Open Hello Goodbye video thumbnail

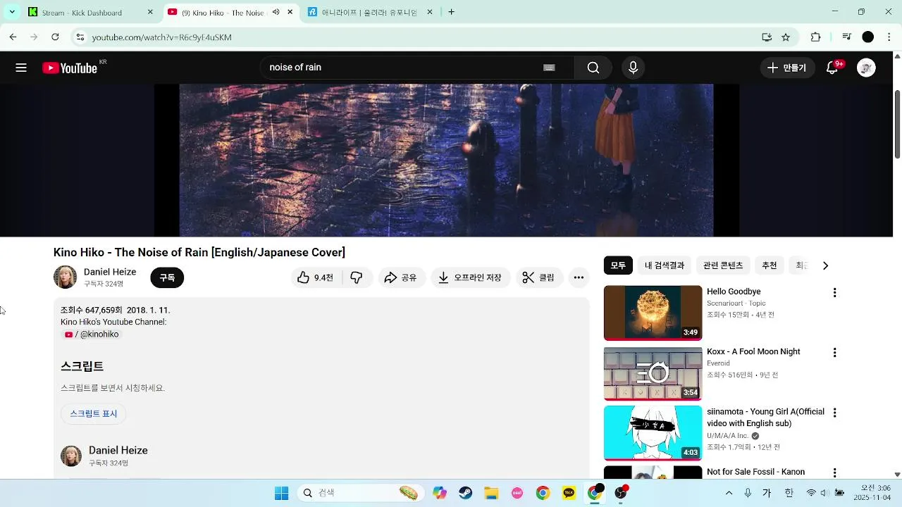(653, 313)
